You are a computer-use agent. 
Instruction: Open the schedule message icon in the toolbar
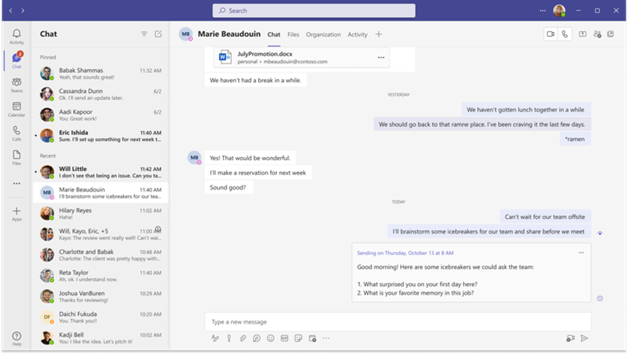point(313,338)
